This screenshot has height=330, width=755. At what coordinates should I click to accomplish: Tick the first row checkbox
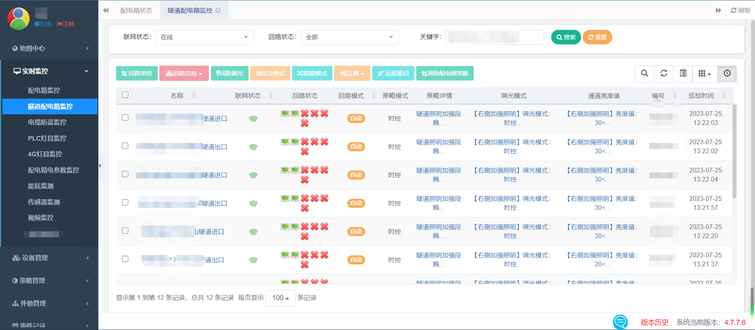[125, 117]
